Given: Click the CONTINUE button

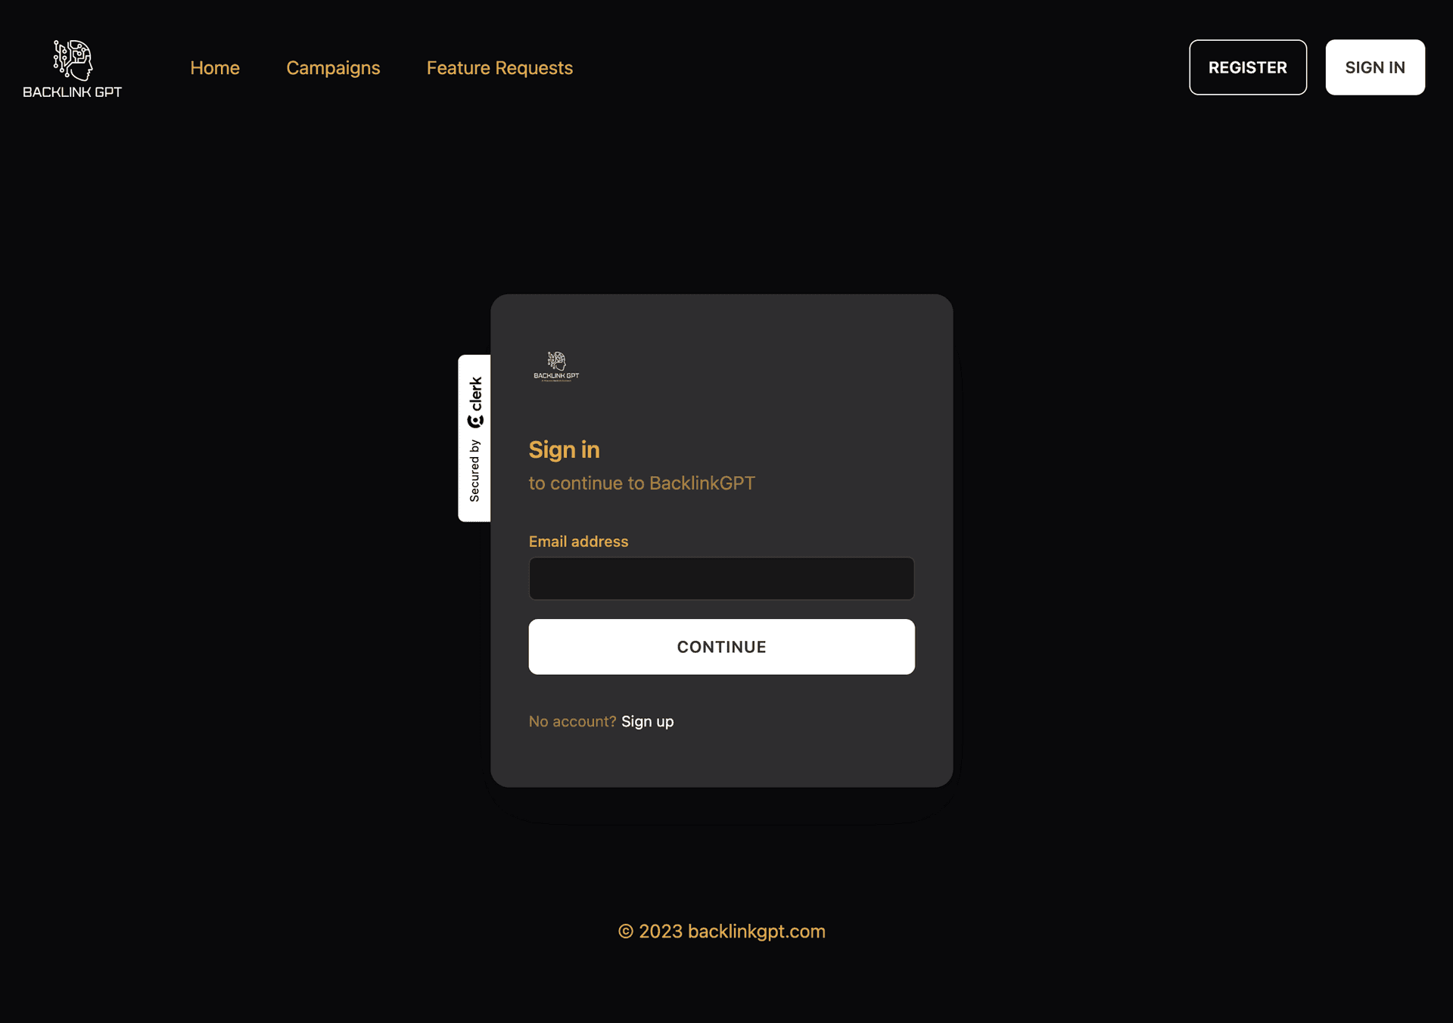Looking at the screenshot, I should 721,647.
